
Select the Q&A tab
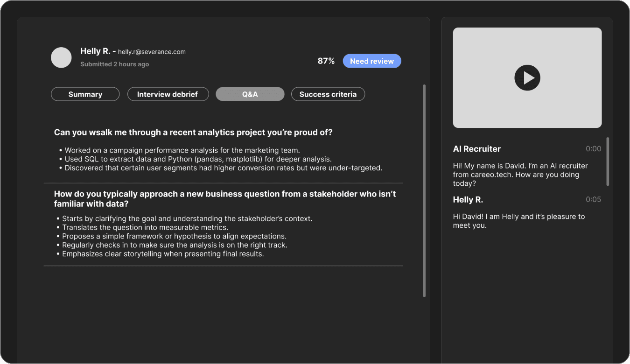(250, 94)
